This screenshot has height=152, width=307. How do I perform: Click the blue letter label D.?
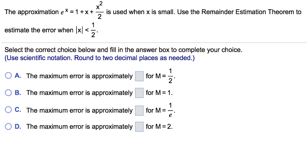[18, 127]
